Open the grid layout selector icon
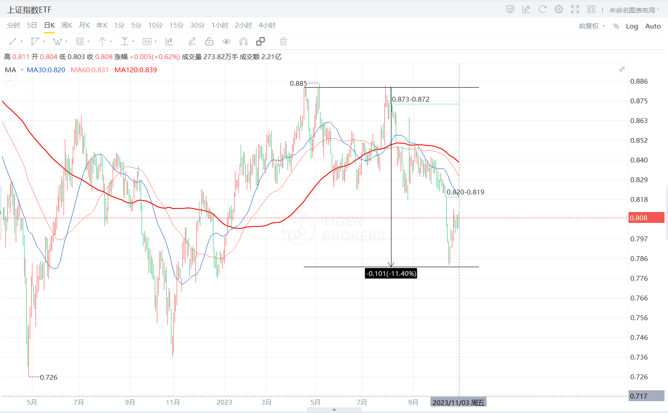The width and height of the screenshot is (668, 413). point(591,9)
